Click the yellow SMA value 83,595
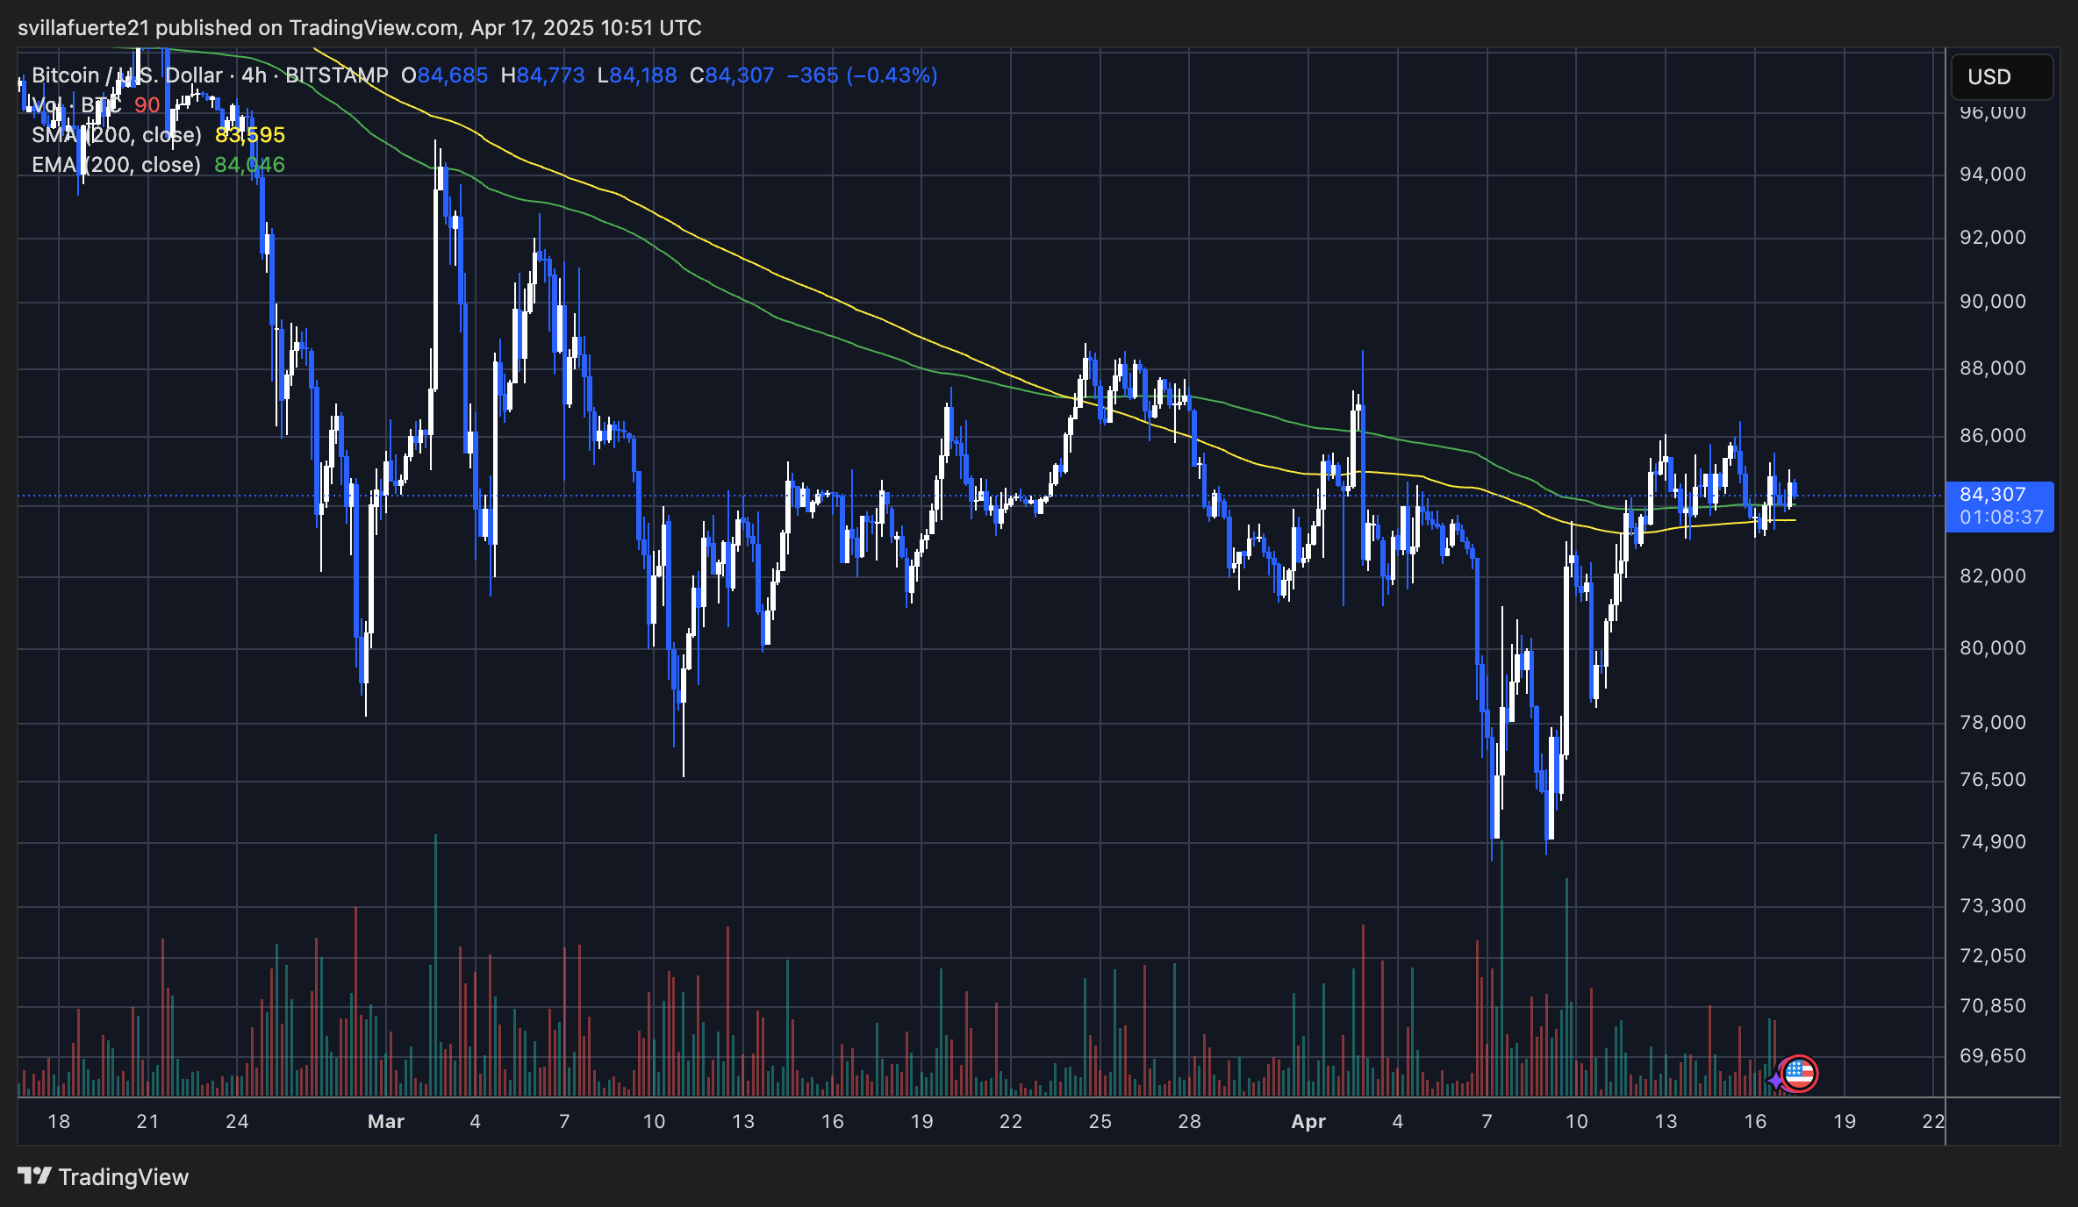Viewport: 2078px width, 1207px height. (x=248, y=135)
